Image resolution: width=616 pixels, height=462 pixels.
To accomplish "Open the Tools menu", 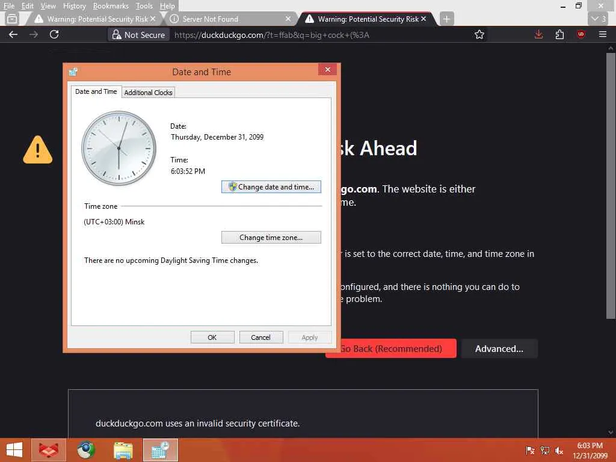I will pyautogui.click(x=144, y=6).
